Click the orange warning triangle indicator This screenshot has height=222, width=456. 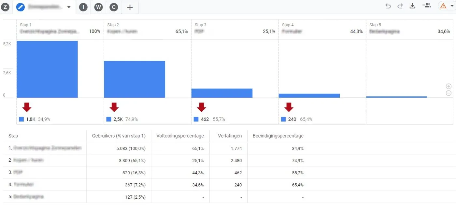coord(443,6)
